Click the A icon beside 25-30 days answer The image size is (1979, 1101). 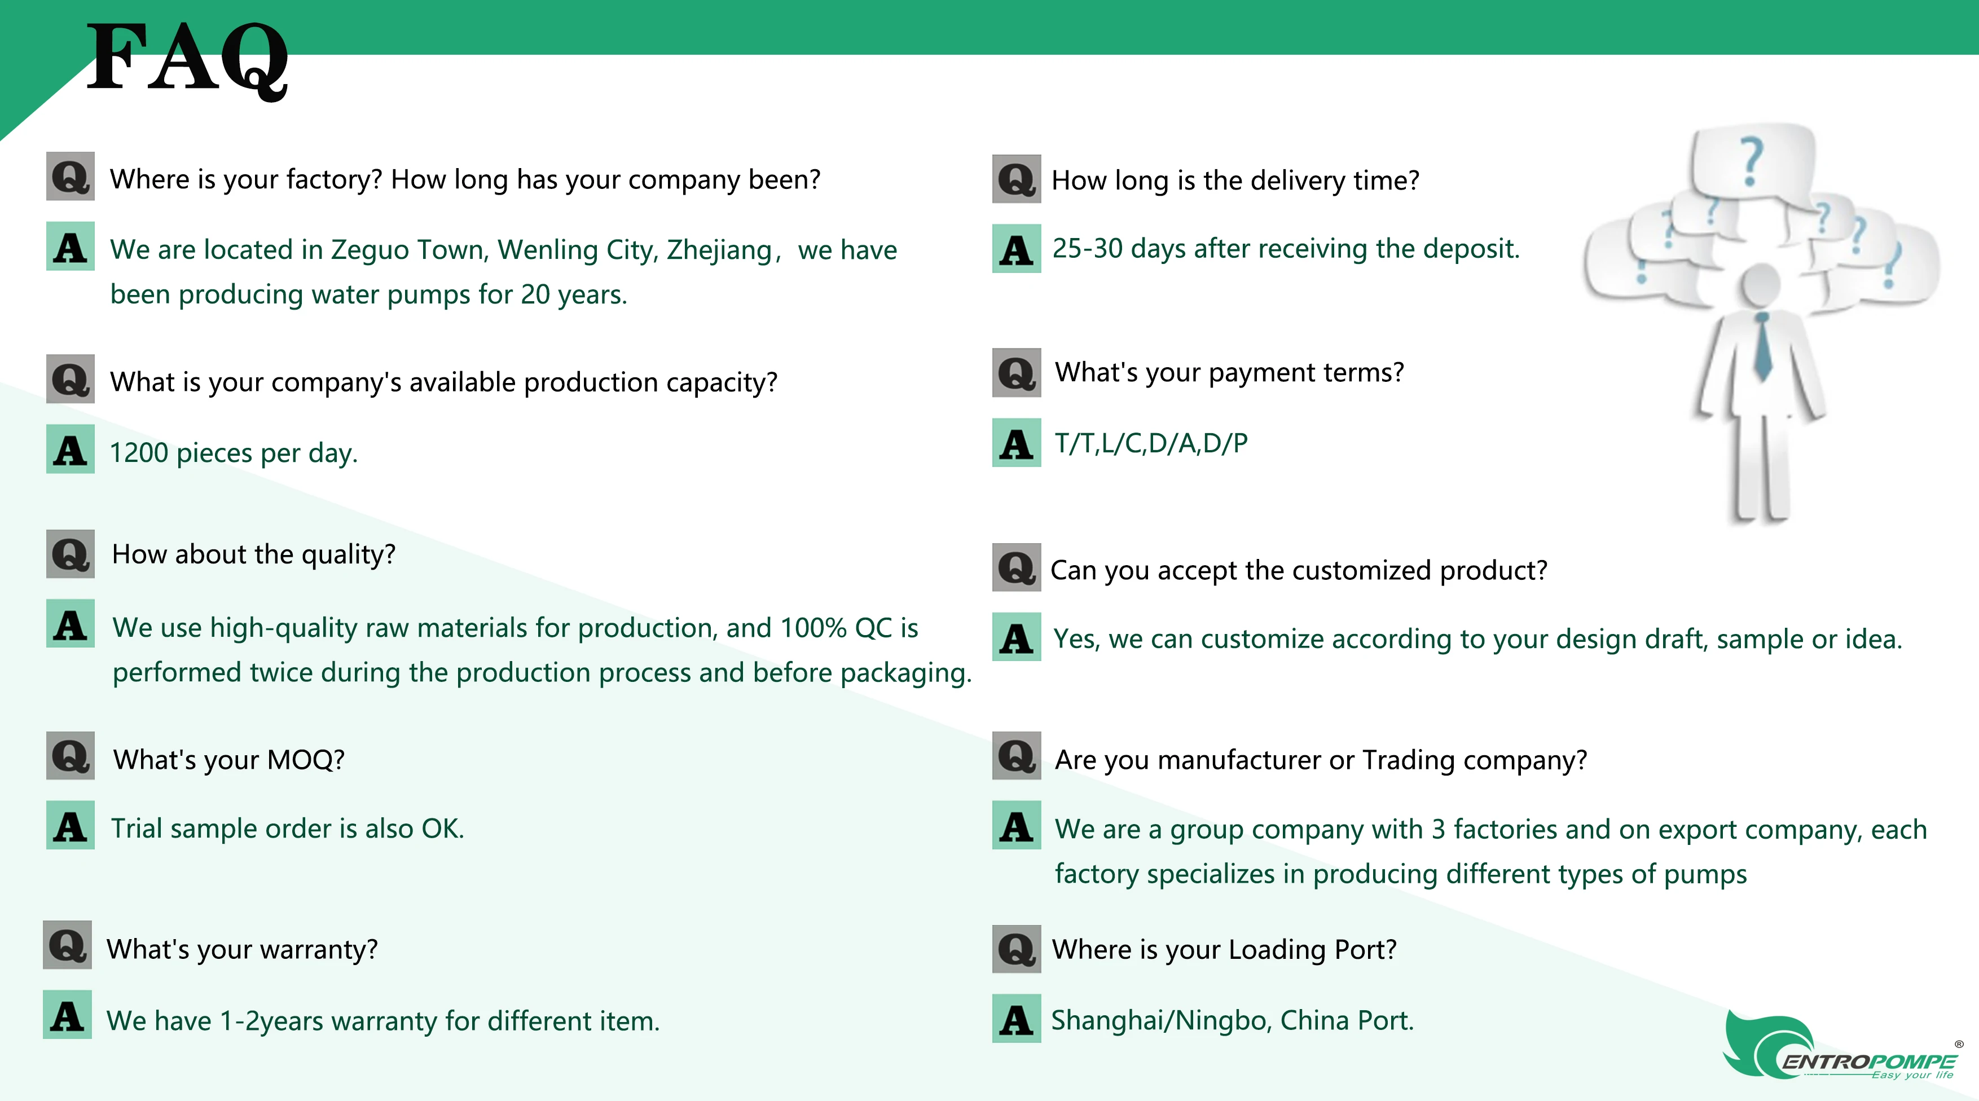click(x=1017, y=248)
